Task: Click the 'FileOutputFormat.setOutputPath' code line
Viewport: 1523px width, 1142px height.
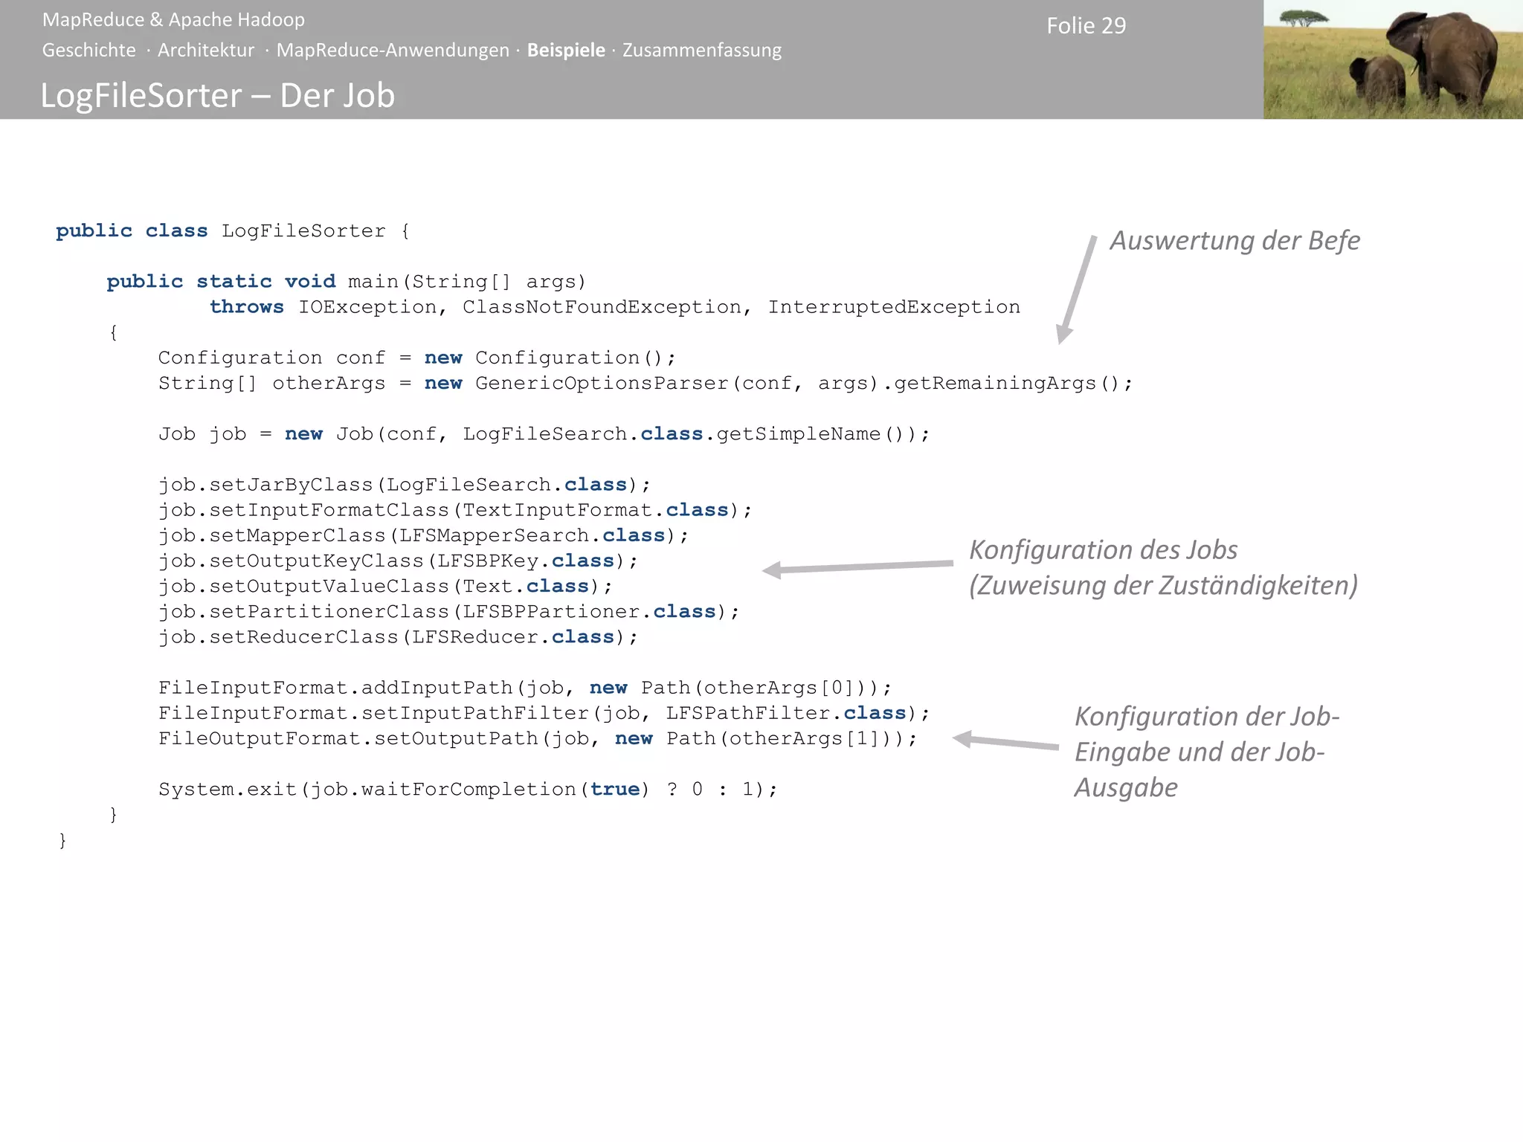Action: point(538,738)
